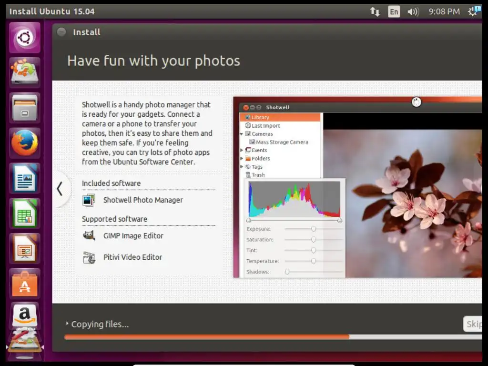Expand the Tags tree node
488x366 pixels.
[242, 167]
